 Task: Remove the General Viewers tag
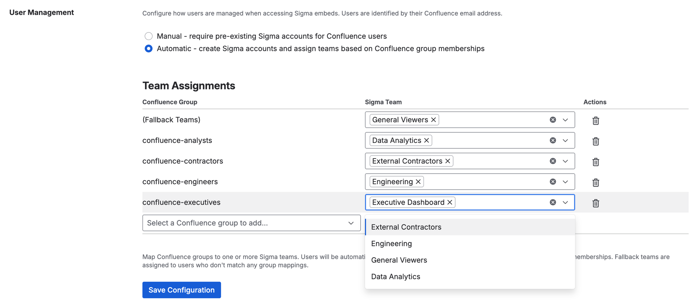point(433,120)
